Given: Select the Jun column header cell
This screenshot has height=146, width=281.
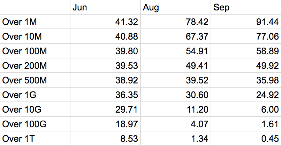Looking at the screenshot, I should 105,7.
